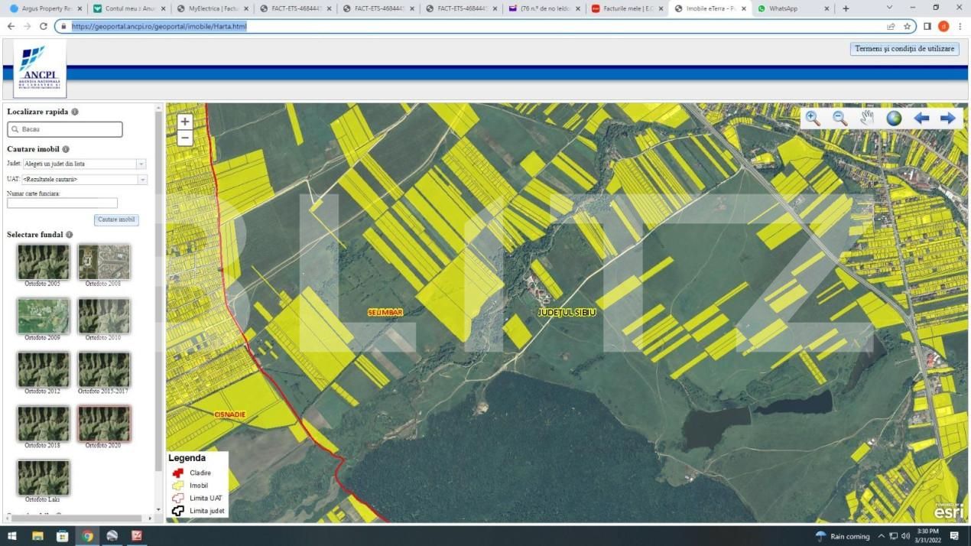Click the Cautare imobil button
The width and height of the screenshot is (971, 546).
[116, 219]
